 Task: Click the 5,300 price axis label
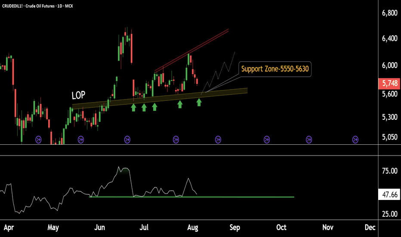[x=390, y=117]
